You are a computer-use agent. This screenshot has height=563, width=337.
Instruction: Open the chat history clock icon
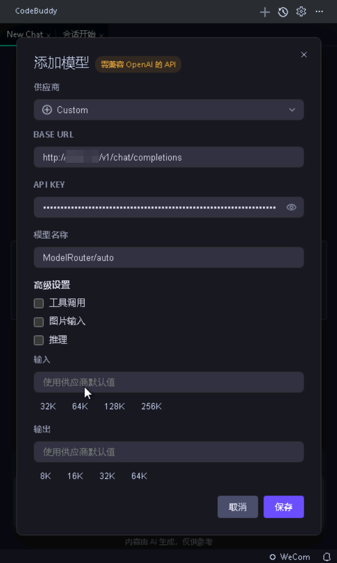(283, 12)
